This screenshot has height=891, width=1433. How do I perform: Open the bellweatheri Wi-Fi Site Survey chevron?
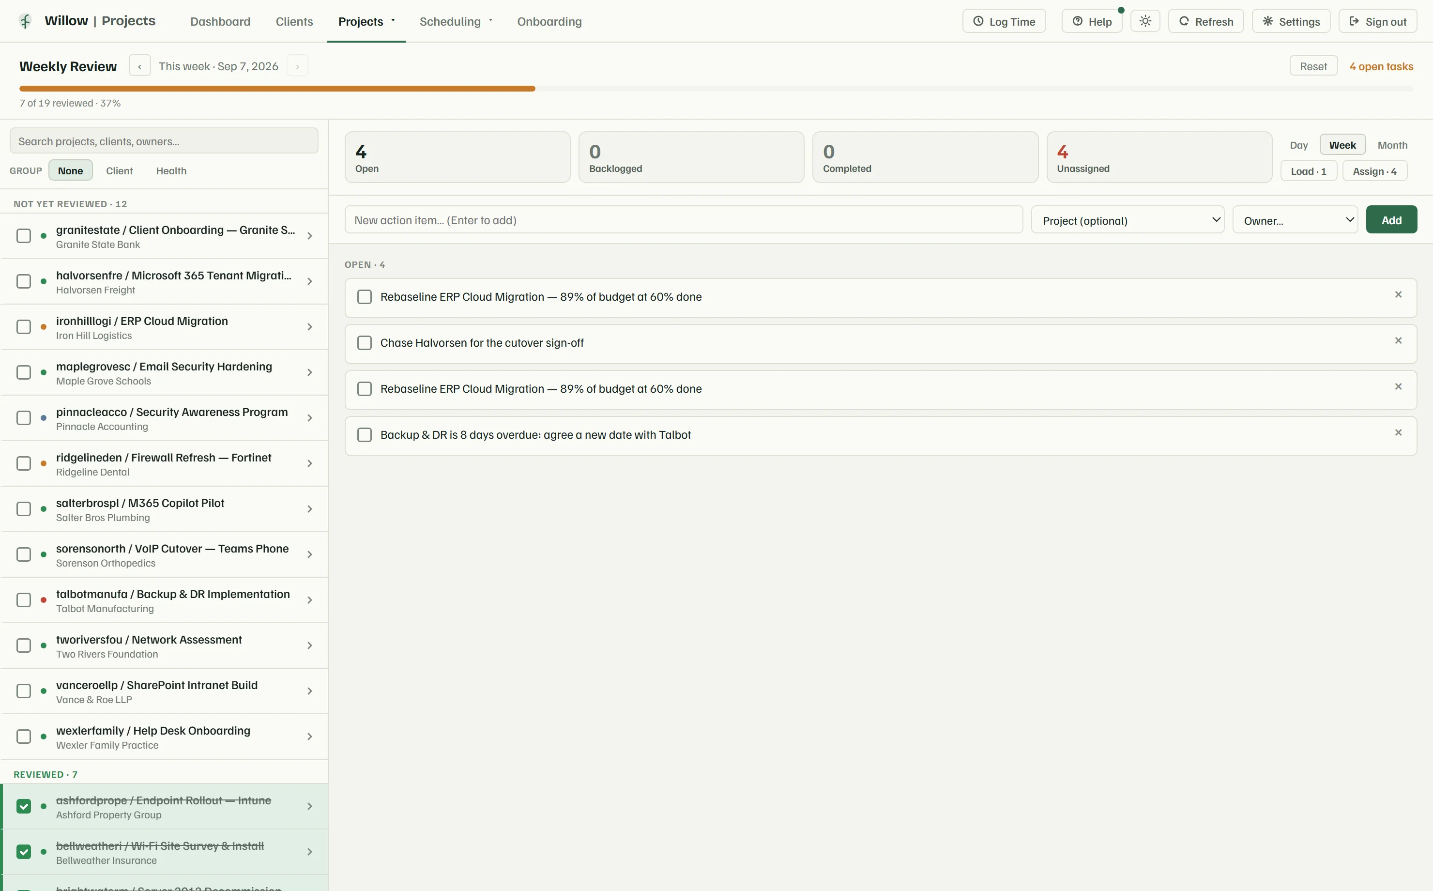(309, 852)
